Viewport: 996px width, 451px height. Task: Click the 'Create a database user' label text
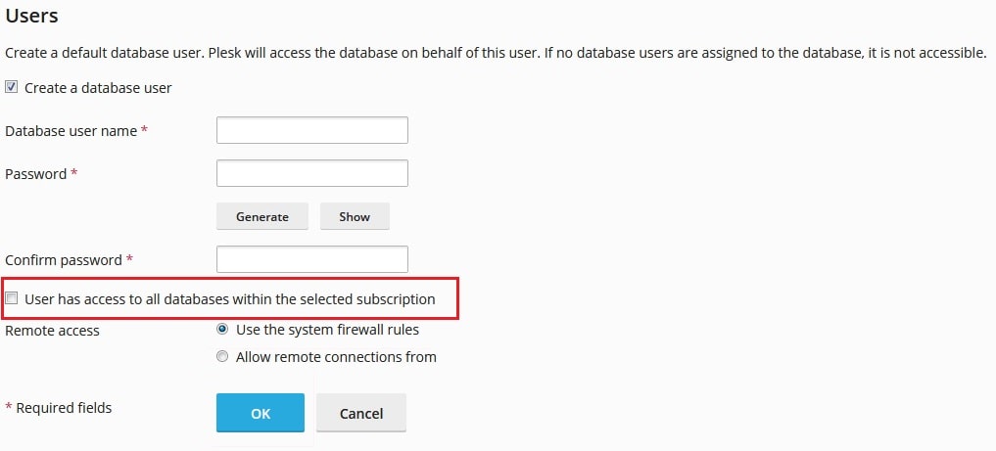(98, 88)
